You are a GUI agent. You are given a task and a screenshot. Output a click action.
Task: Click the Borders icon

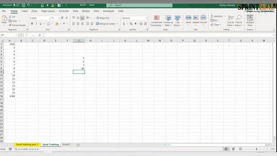click(x=49, y=23)
